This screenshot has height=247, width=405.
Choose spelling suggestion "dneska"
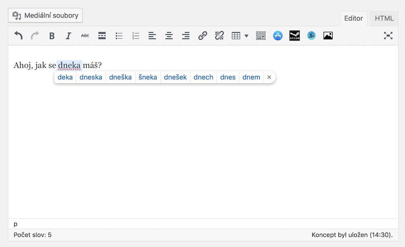(91, 77)
